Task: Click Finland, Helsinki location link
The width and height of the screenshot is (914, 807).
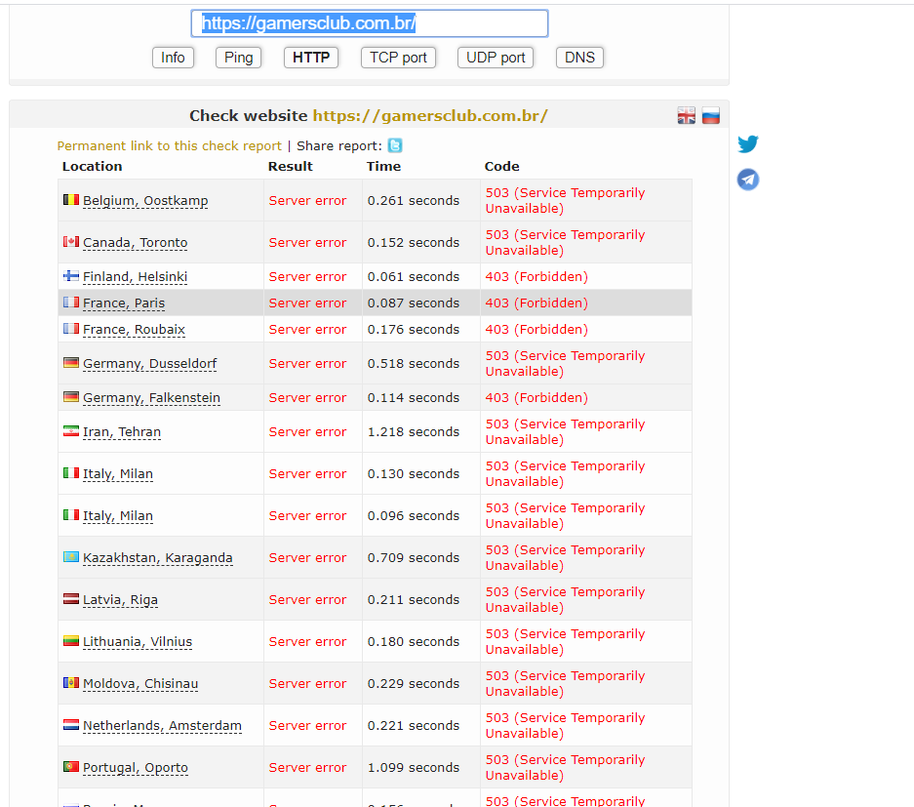Action: [x=136, y=276]
